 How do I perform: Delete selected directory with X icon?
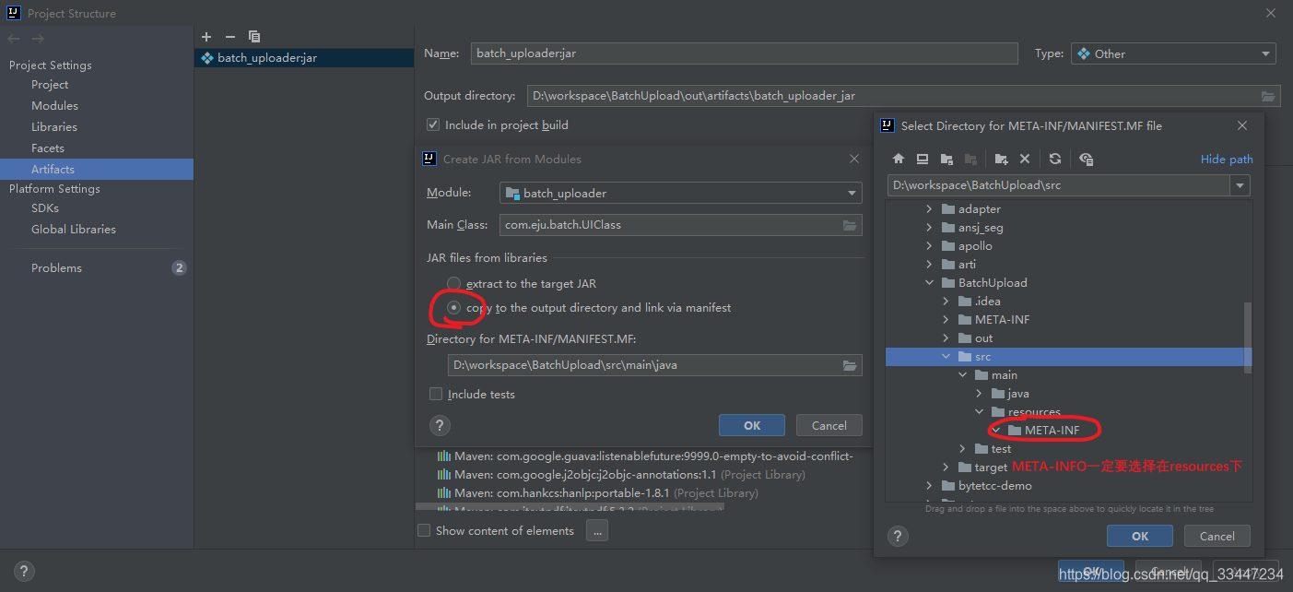click(x=1025, y=159)
